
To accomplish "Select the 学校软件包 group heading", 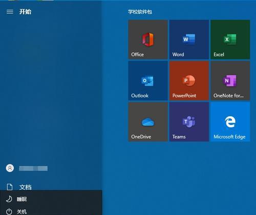I will (x=140, y=12).
